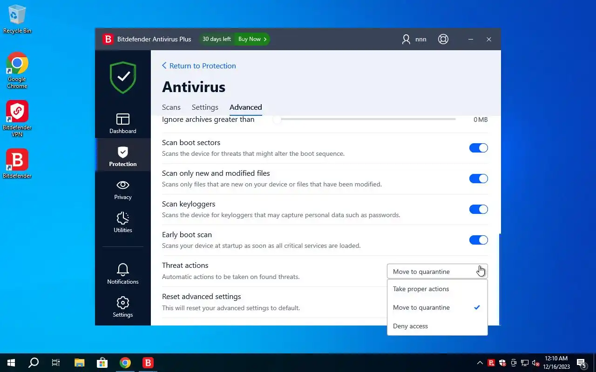Choose Deny access option
This screenshot has width=596, height=372.
pos(437,326)
